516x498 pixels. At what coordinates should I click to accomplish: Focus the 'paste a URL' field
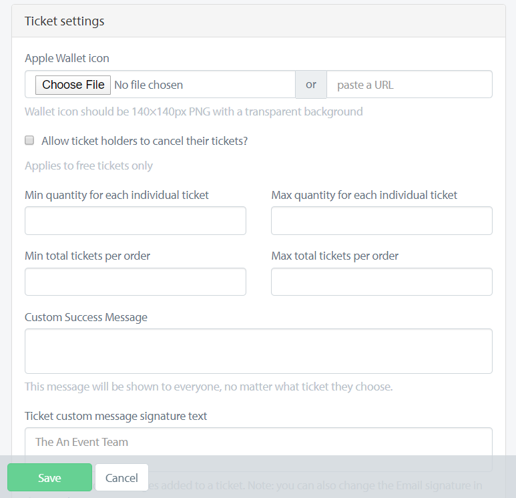pyautogui.click(x=409, y=85)
